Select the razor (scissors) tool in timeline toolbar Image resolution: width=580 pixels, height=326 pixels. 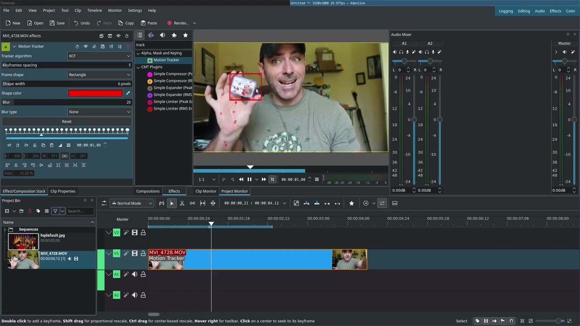pos(182,203)
